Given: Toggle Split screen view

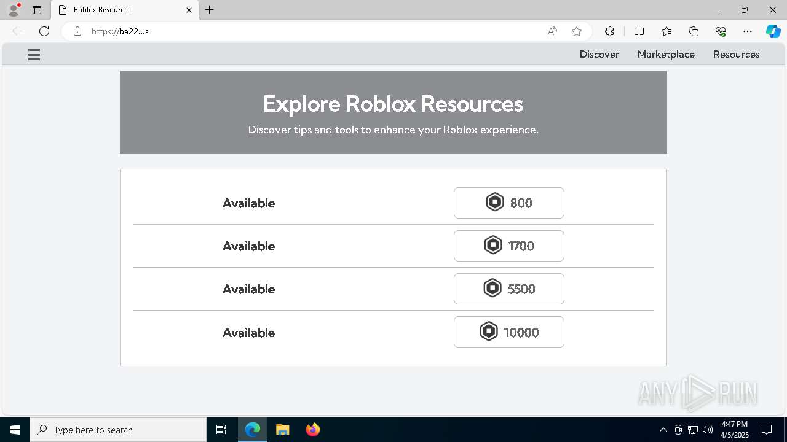Looking at the screenshot, I should tap(639, 31).
